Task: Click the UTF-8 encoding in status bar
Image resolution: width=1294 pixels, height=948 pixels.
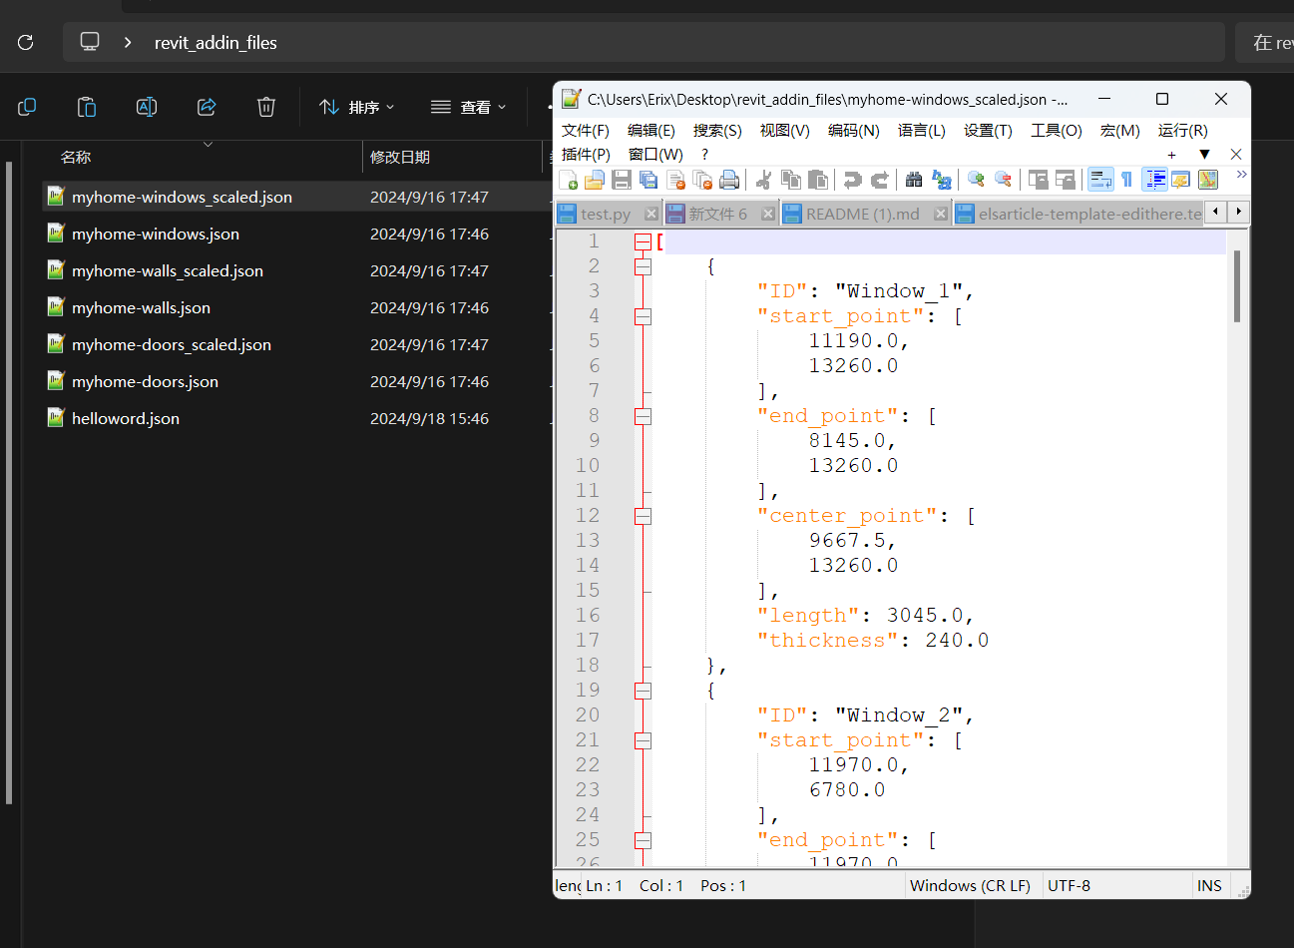Action: 1068,886
